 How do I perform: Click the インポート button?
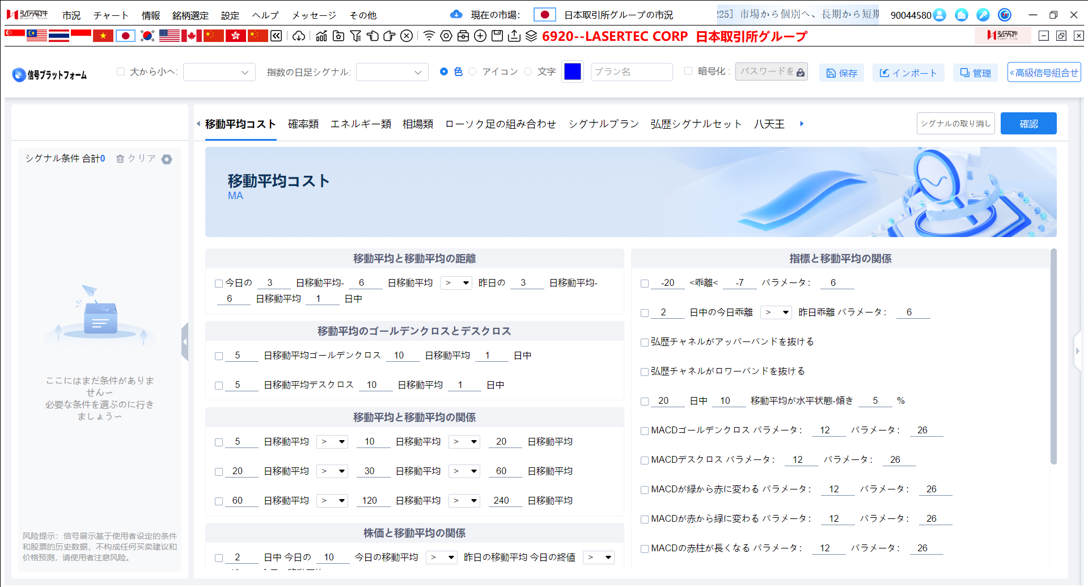[x=908, y=73]
